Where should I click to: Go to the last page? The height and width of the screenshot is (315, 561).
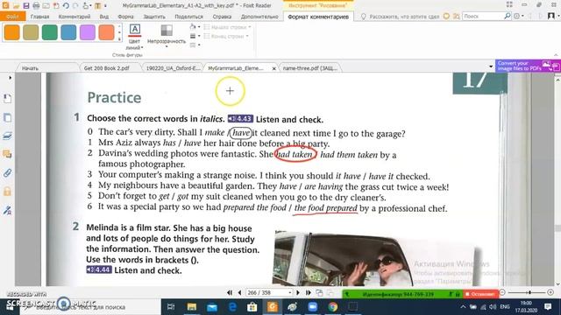(308, 293)
